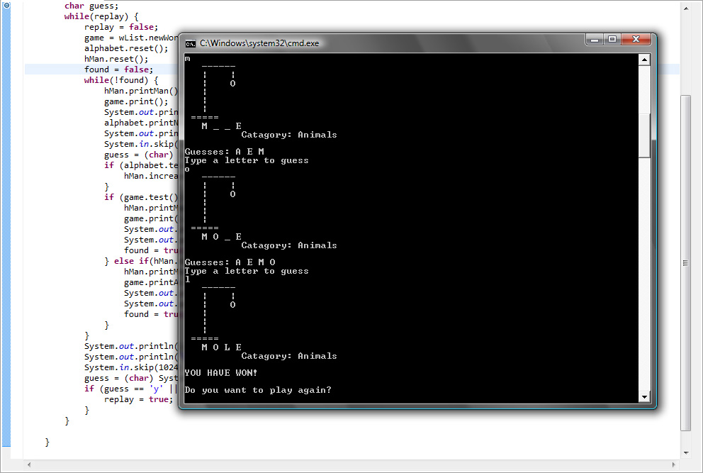
Task: Click 'char guess;' code line in editor
Action: click(91, 6)
